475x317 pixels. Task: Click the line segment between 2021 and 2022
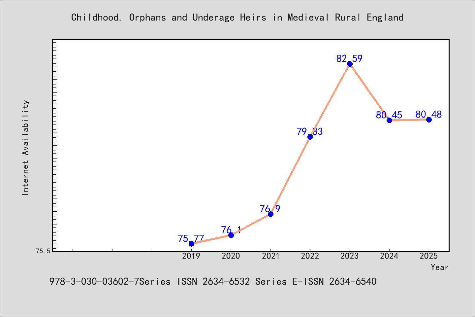(290, 175)
